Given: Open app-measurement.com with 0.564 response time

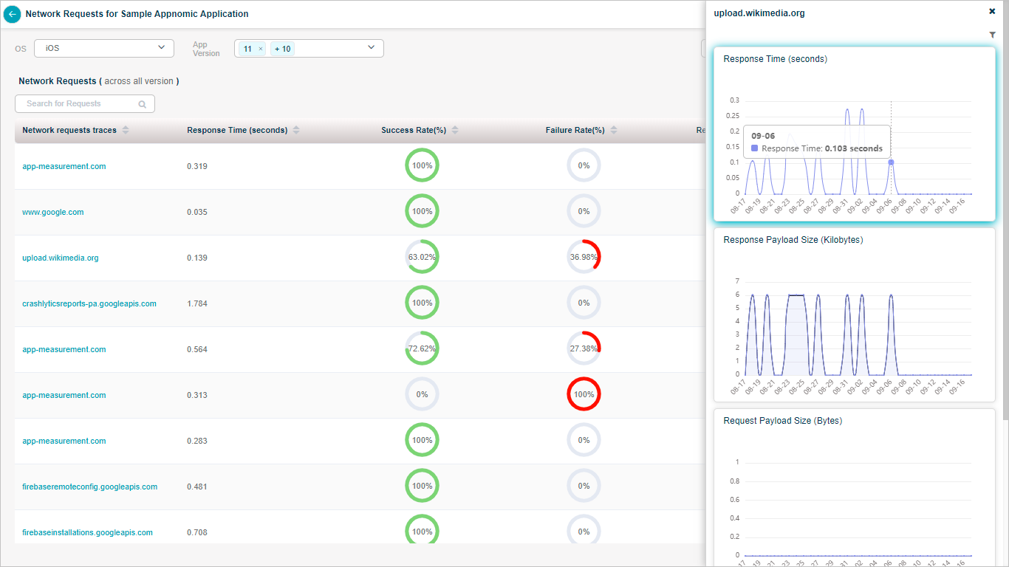Looking at the screenshot, I should click(64, 349).
